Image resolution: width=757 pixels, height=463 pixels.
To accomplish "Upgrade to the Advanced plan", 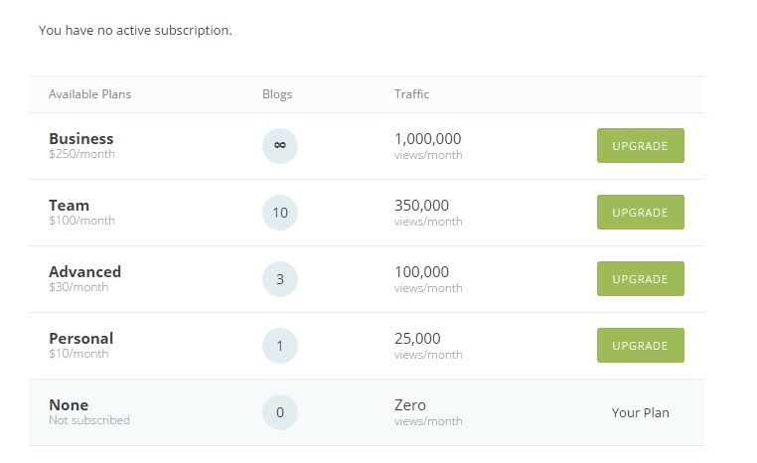I will (x=640, y=278).
